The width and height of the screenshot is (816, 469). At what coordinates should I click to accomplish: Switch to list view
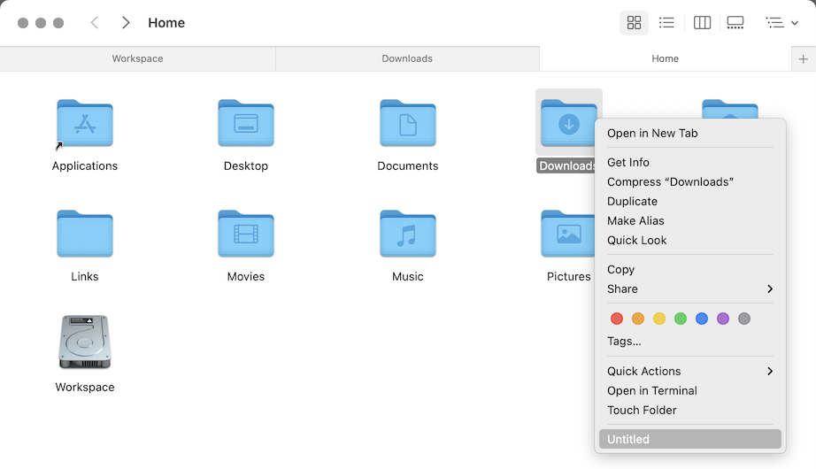pos(666,23)
